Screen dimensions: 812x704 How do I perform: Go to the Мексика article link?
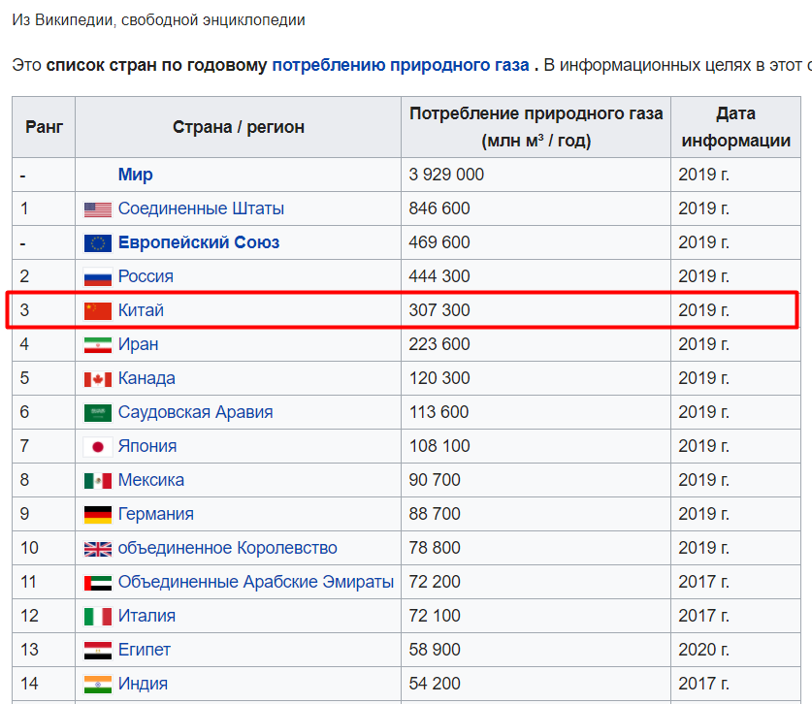point(150,480)
